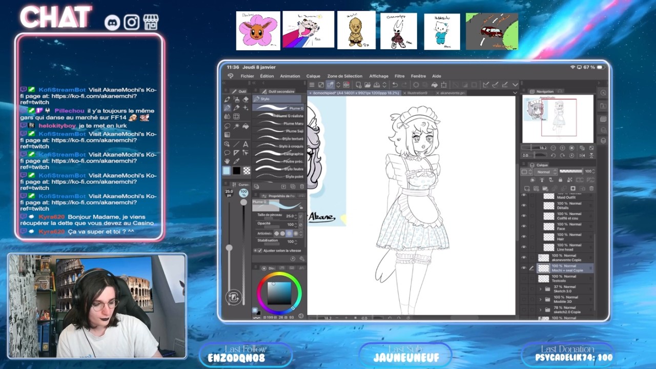Image resolution: width=656 pixels, height=369 pixels.
Task: Select the Lasso selection tool
Action: click(x=227, y=126)
